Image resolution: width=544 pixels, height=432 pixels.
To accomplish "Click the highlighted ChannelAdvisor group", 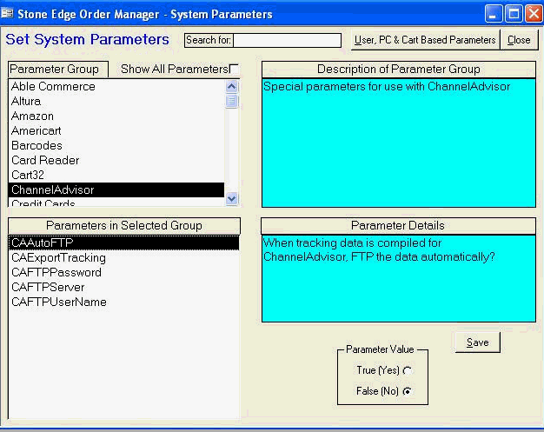I will point(116,189).
